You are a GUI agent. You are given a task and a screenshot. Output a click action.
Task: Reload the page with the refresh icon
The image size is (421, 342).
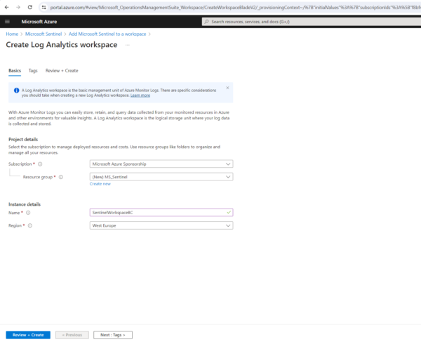[x=29, y=7]
